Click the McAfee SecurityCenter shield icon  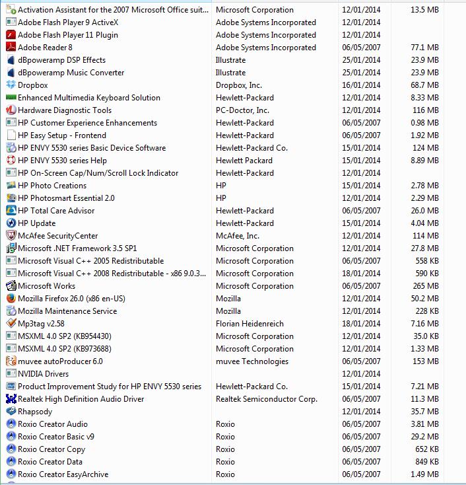11,236
